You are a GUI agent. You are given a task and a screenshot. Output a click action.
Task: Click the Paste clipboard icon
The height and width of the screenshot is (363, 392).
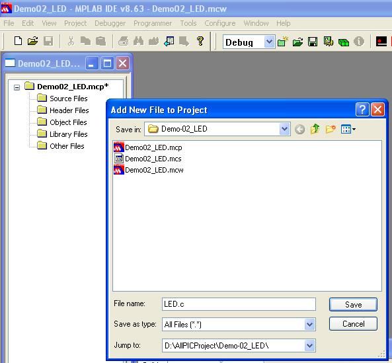[101, 41]
